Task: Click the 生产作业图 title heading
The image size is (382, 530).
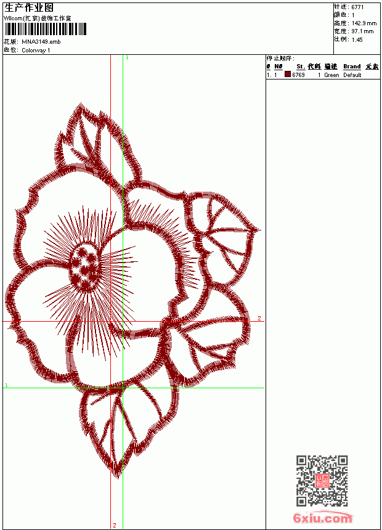Action: [29, 8]
